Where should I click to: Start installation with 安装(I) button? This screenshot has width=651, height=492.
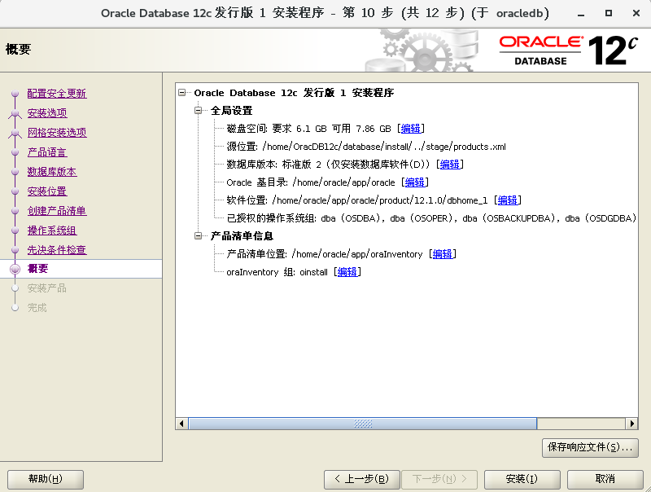(x=522, y=479)
